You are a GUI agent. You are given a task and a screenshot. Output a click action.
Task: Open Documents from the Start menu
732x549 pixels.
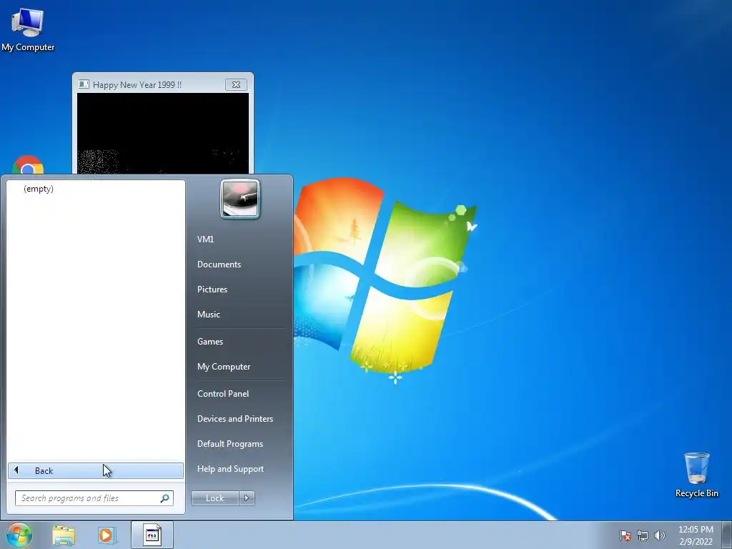(x=219, y=264)
